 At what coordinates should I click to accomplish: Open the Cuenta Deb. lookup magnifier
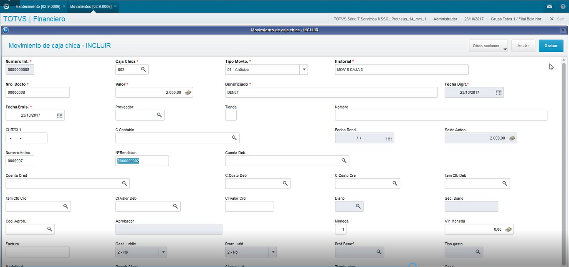(344, 161)
